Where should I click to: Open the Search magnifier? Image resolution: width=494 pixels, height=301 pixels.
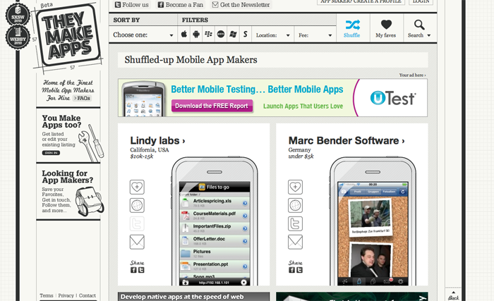pos(419,25)
